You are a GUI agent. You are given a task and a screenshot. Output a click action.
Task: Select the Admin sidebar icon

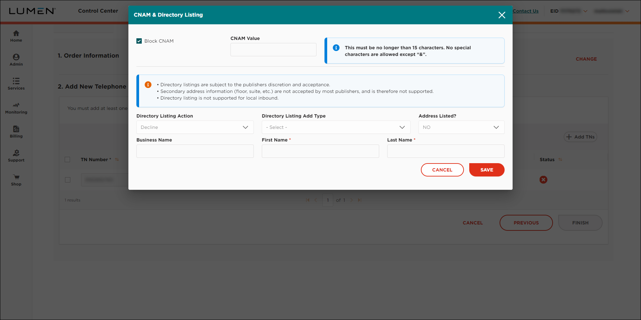click(16, 57)
